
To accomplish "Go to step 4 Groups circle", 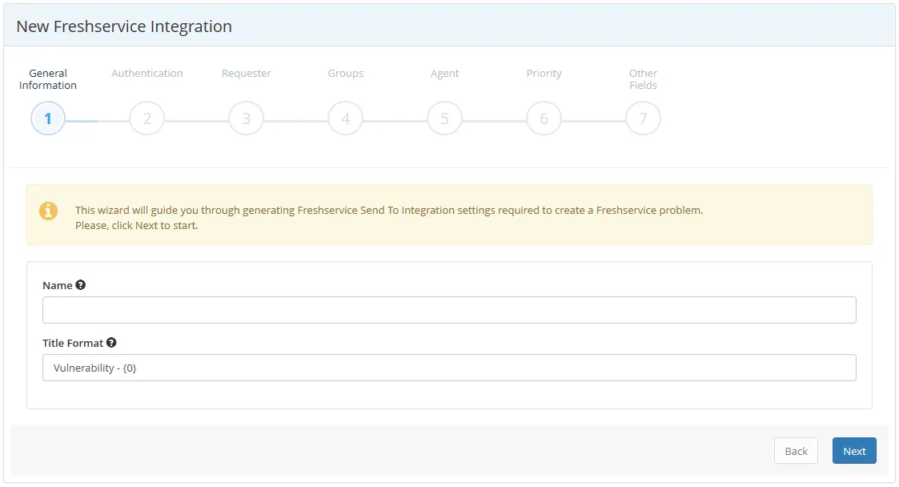I will [345, 119].
